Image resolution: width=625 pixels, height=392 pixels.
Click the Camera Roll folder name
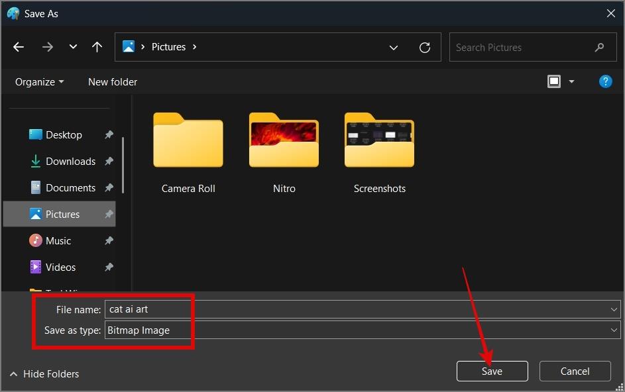188,189
